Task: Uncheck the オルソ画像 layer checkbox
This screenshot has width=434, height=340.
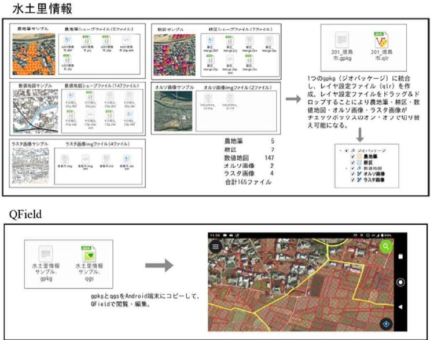Action: point(352,174)
